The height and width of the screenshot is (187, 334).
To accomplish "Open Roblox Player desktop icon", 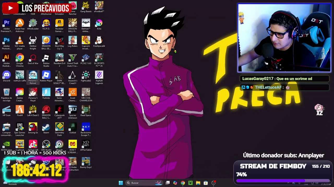I will click(x=46, y=77).
